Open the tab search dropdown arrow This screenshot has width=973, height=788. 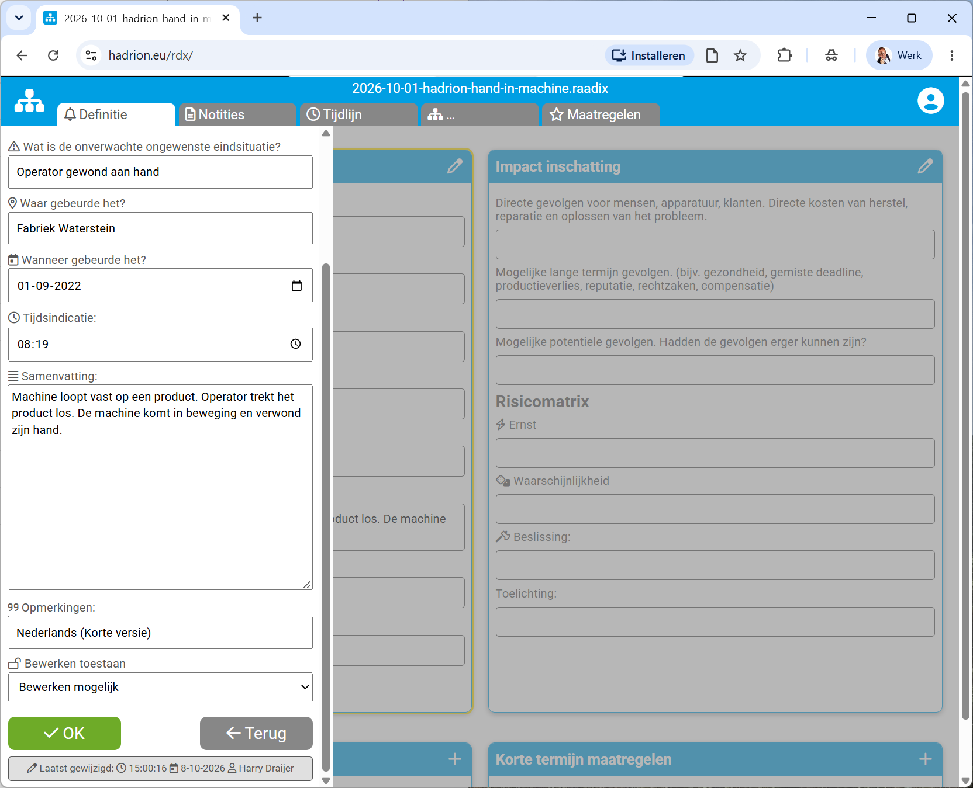point(19,18)
